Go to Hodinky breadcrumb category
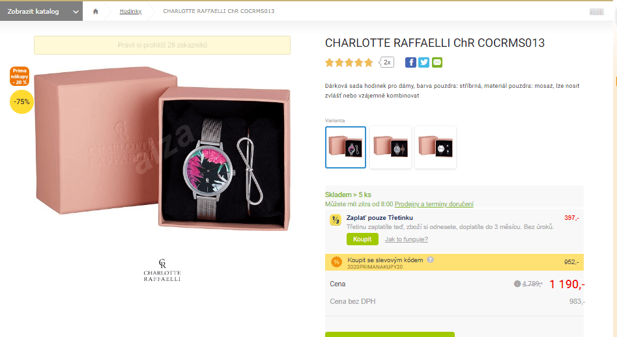Viewport: 617px width, 337px height. click(x=131, y=11)
